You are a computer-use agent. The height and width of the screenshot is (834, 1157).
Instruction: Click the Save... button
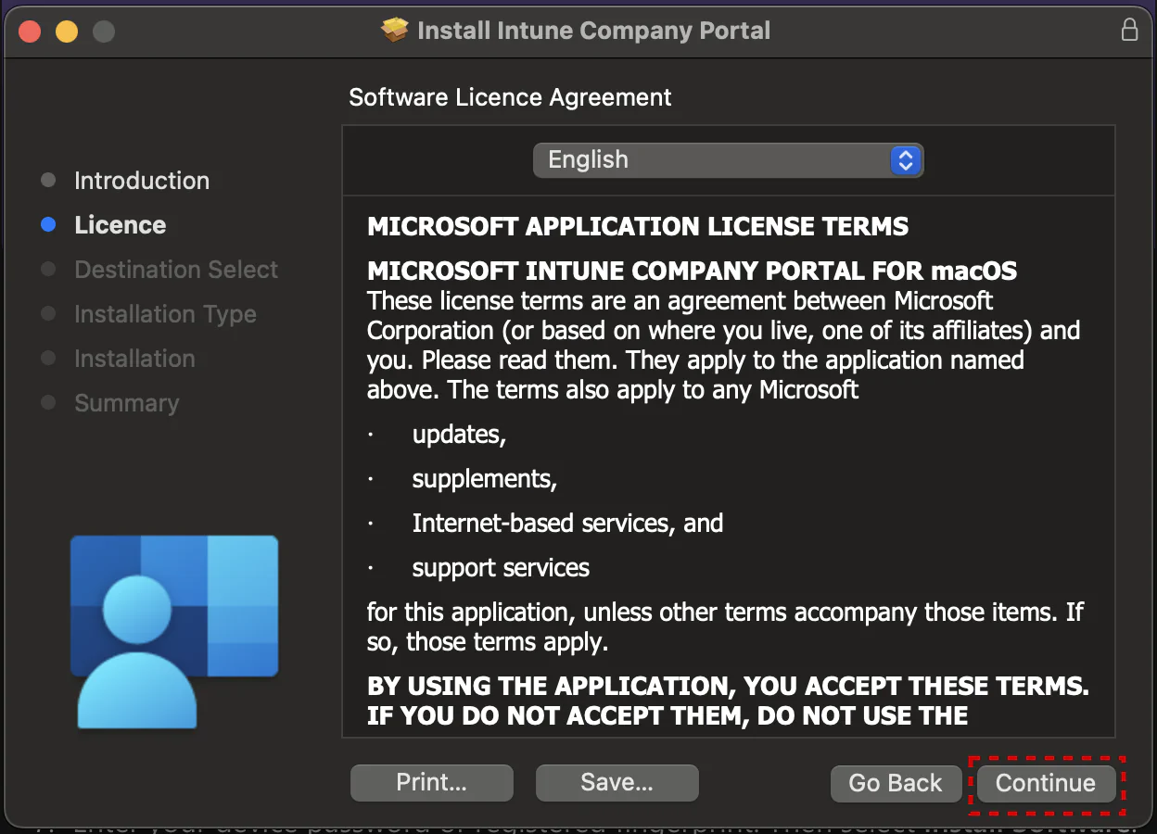click(x=617, y=782)
